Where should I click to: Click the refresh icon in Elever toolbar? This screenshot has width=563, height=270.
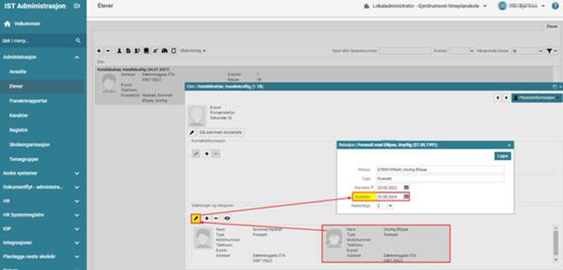click(174, 50)
